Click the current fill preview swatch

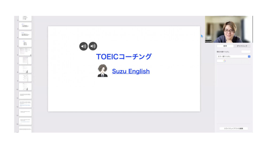pos(246,52)
